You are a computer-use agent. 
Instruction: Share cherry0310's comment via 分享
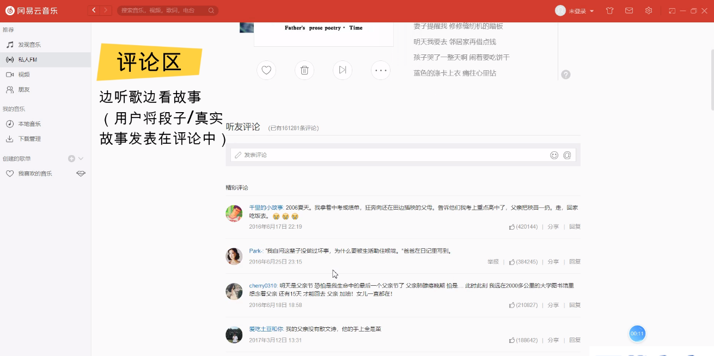553,305
